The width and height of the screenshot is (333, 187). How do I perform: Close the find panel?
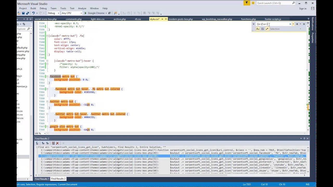coord(304,24)
